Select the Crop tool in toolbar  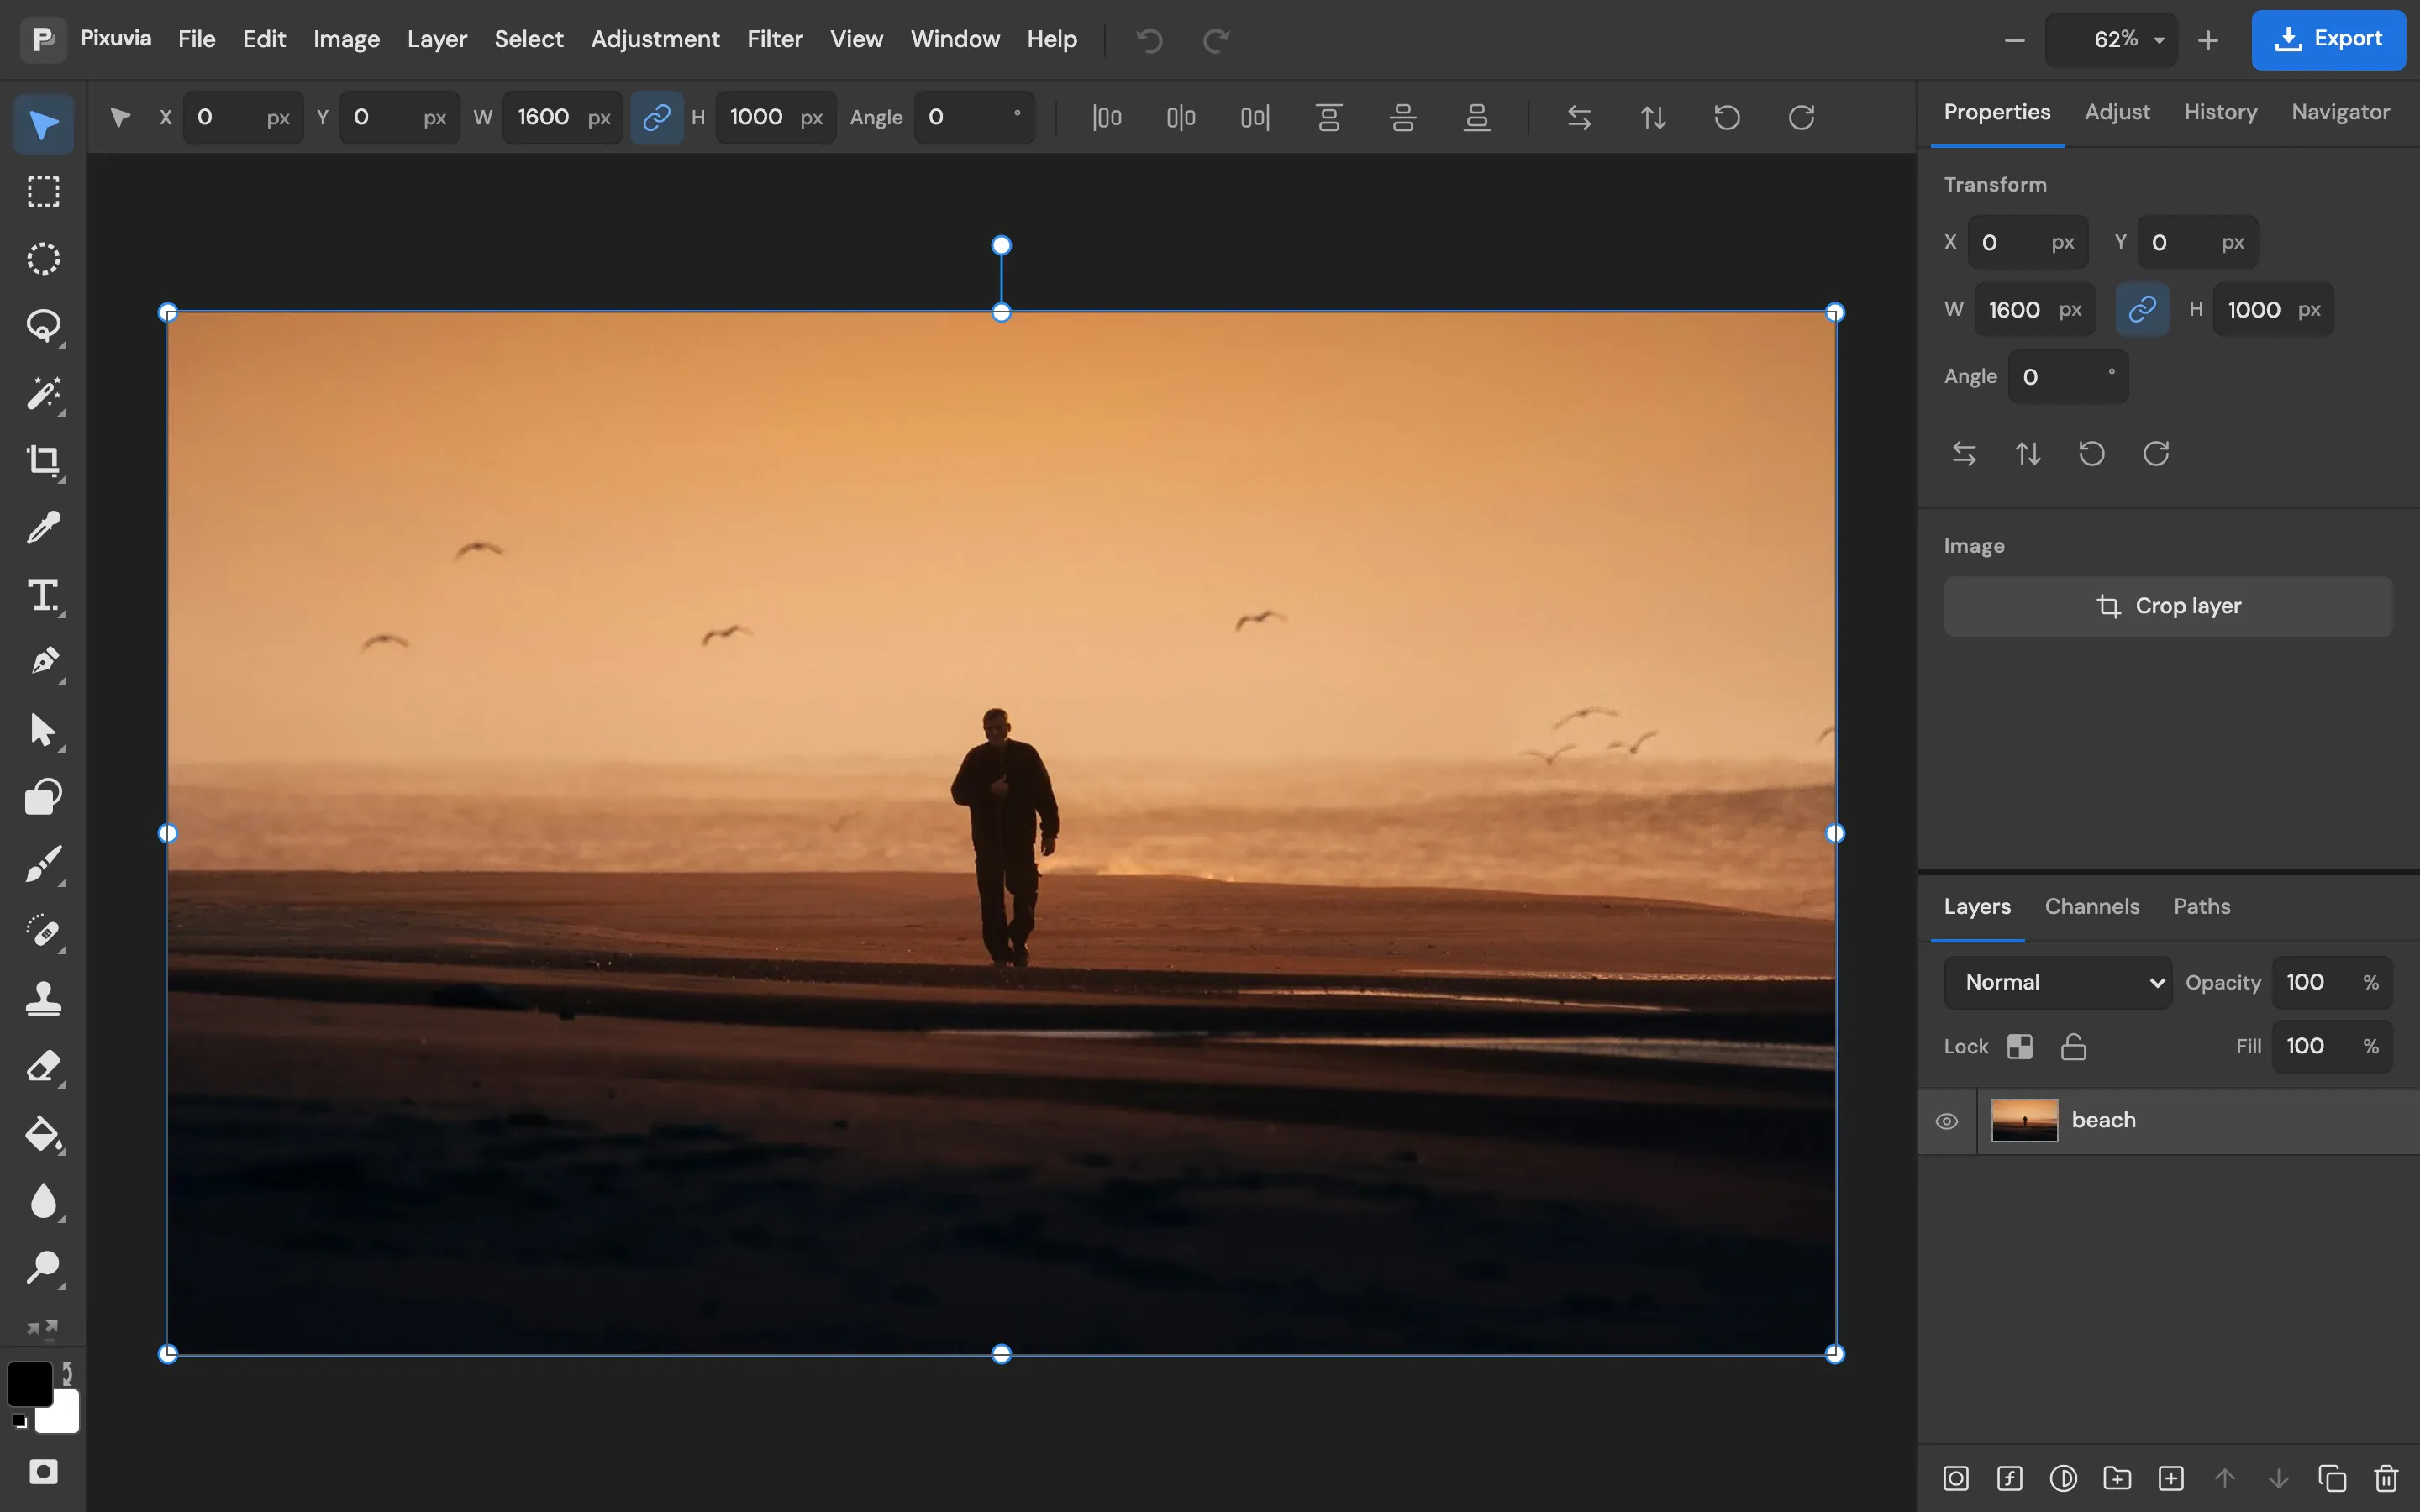[43, 460]
